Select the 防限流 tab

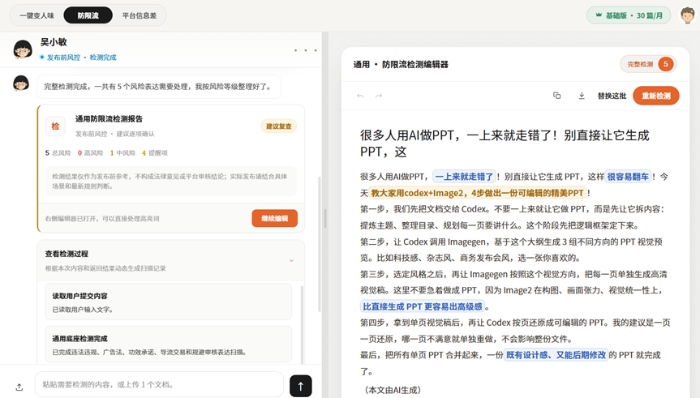[x=88, y=15]
